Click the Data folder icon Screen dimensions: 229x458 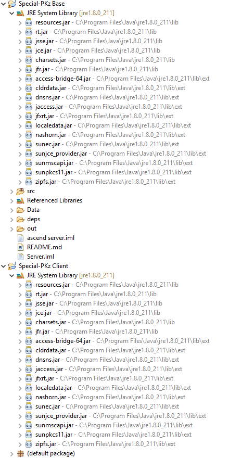(x=20, y=210)
